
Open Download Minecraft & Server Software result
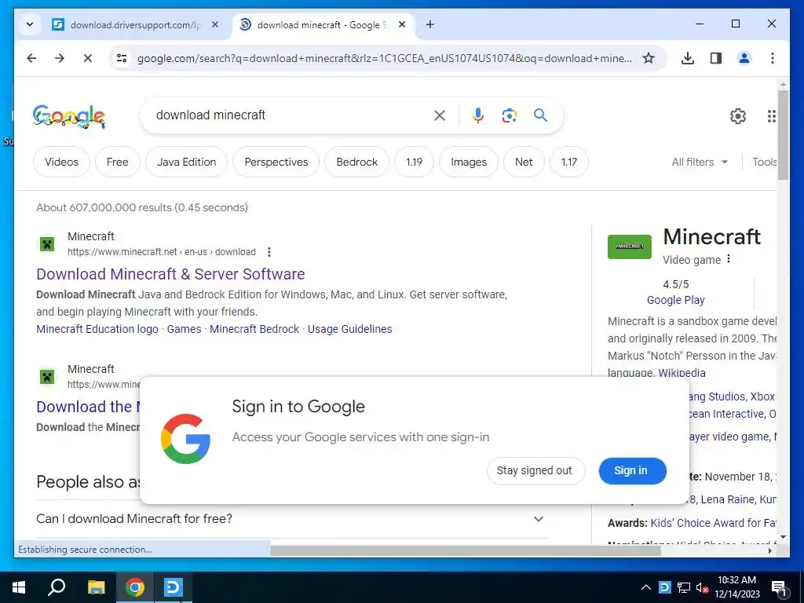[170, 274]
